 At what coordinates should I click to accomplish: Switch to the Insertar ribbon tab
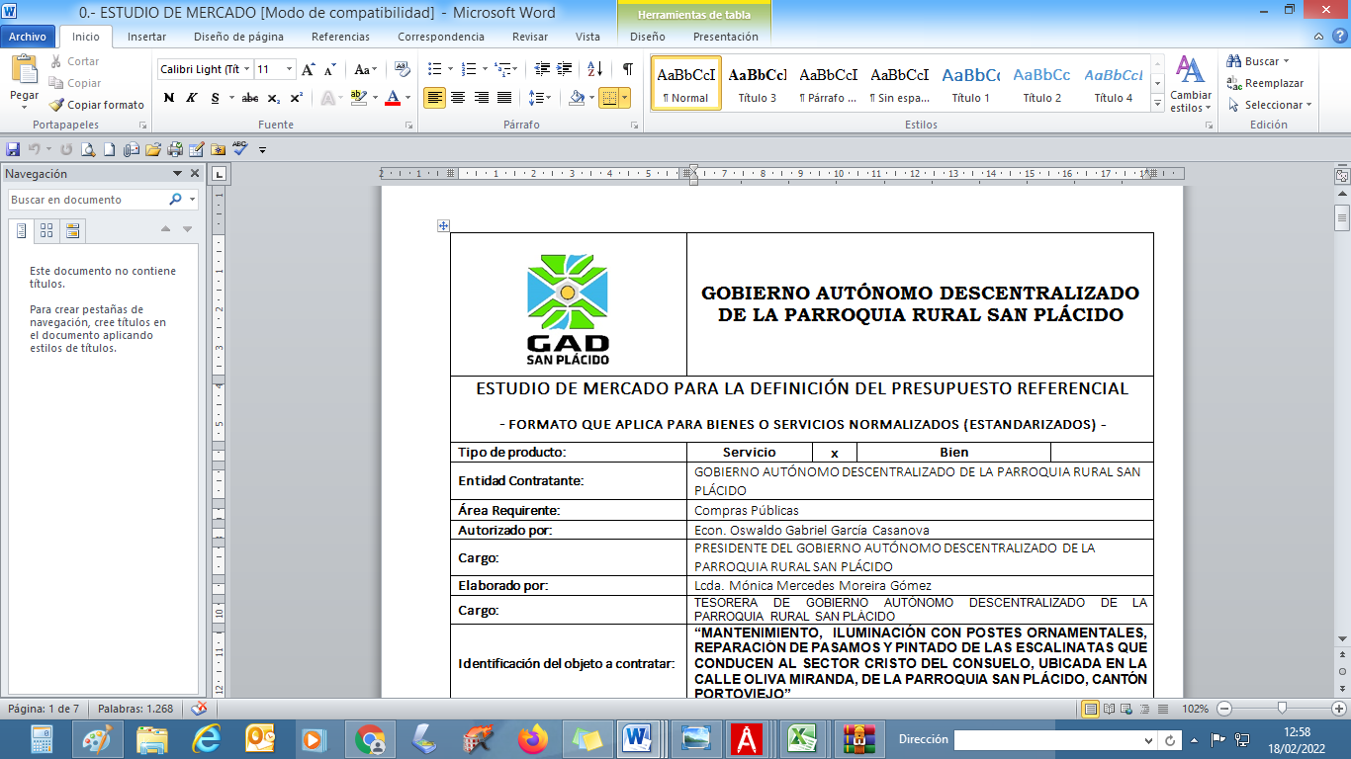click(146, 37)
